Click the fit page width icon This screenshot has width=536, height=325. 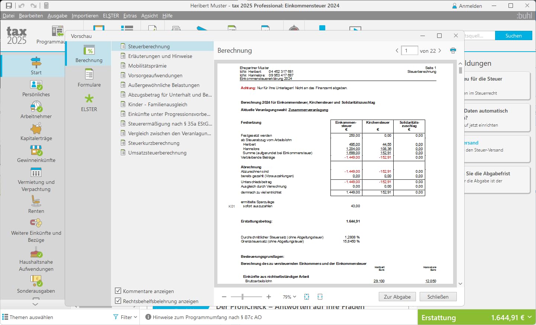(x=320, y=297)
